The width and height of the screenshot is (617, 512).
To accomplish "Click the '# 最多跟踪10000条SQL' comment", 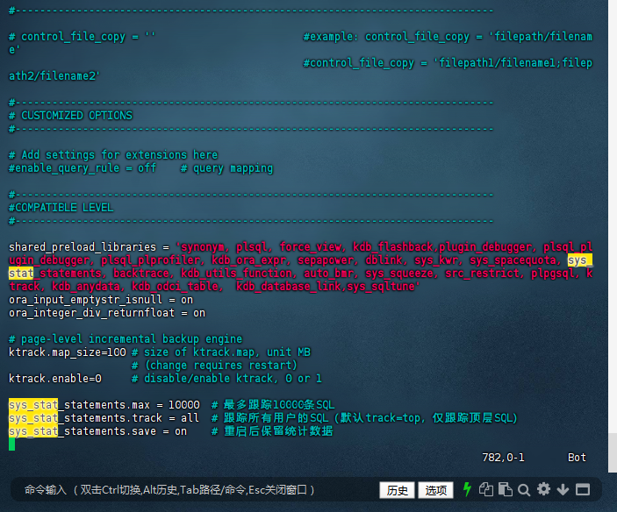I will tap(273, 405).
